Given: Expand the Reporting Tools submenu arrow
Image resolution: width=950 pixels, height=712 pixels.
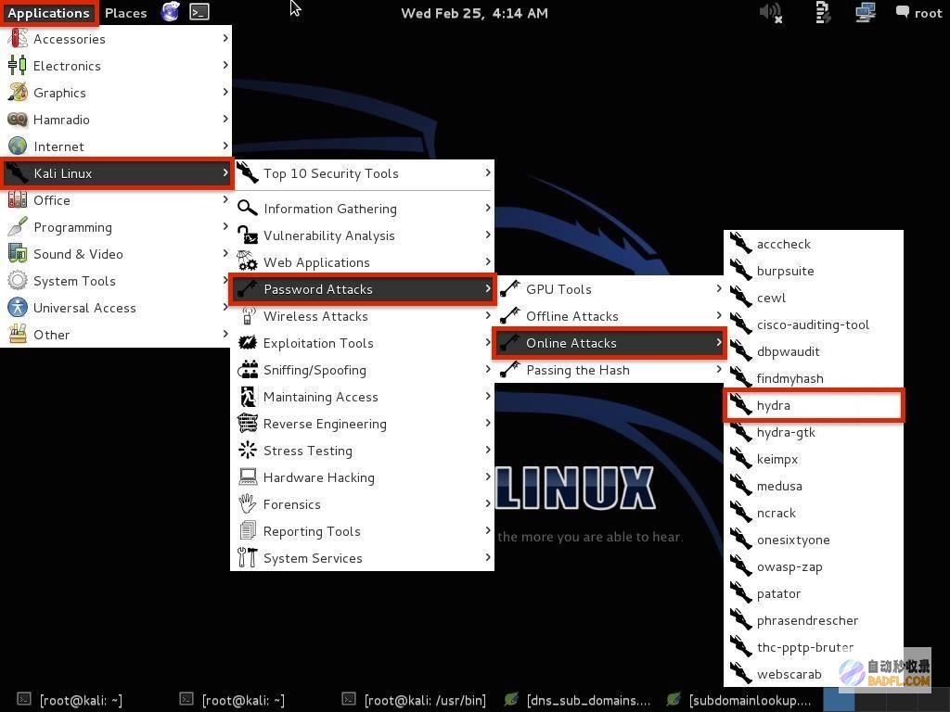Looking at the screenshot, I should coord(488,530).
